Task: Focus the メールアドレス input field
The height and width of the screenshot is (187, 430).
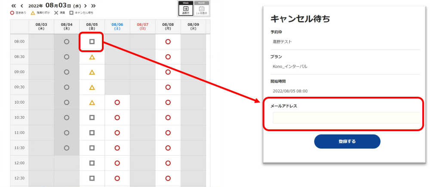Action: click(346, 118)
